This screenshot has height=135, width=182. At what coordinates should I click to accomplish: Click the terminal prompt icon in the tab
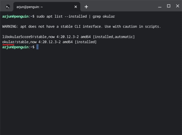coord(8,7)
